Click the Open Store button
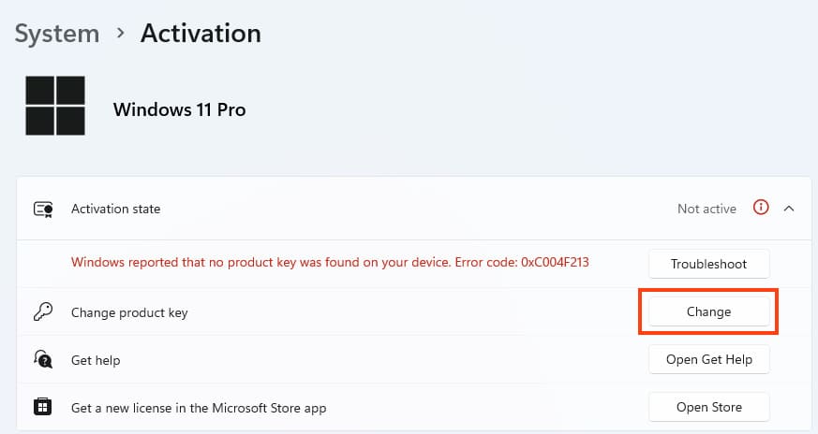This screenshot has width=818, height=434. pos(708,407)
